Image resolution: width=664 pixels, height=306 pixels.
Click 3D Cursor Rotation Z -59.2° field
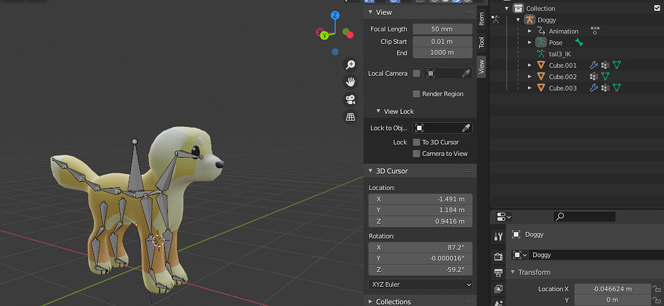click(x=420, y=269)
